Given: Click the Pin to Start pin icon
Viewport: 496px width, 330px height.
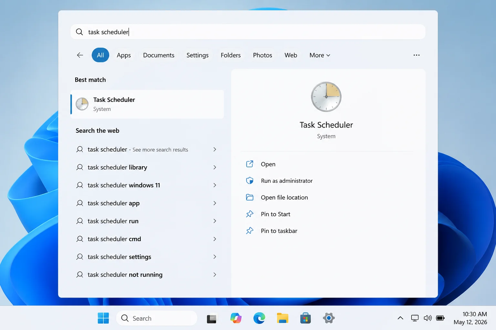Looking at the screenshot, I should 250,214.
